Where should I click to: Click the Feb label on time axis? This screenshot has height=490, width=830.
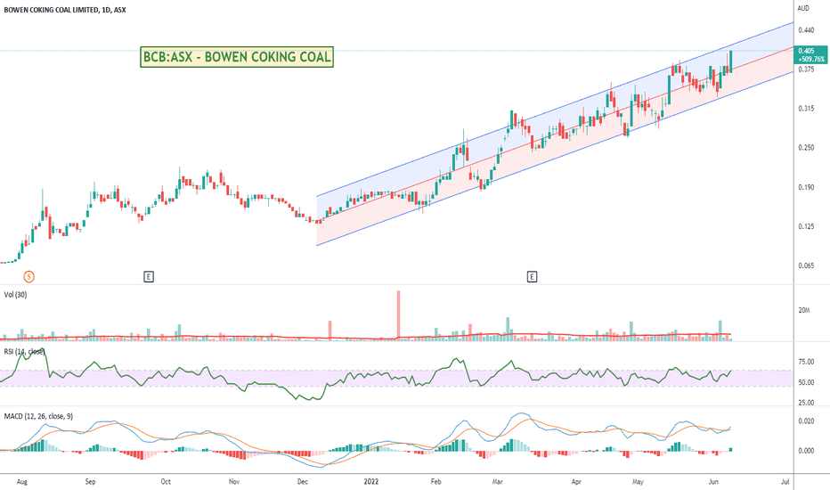coord(435,481)
